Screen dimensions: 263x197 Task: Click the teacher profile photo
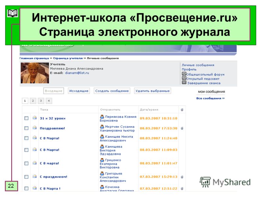35,73
